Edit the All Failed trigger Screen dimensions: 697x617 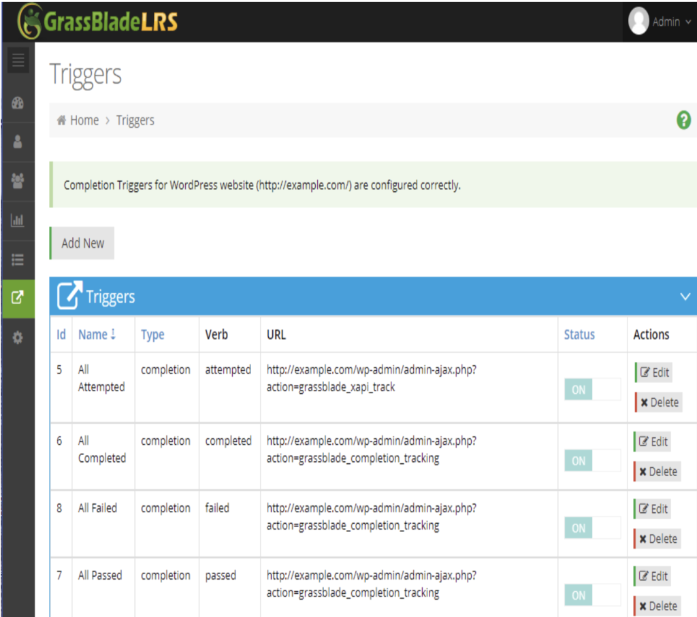(652, 509)
